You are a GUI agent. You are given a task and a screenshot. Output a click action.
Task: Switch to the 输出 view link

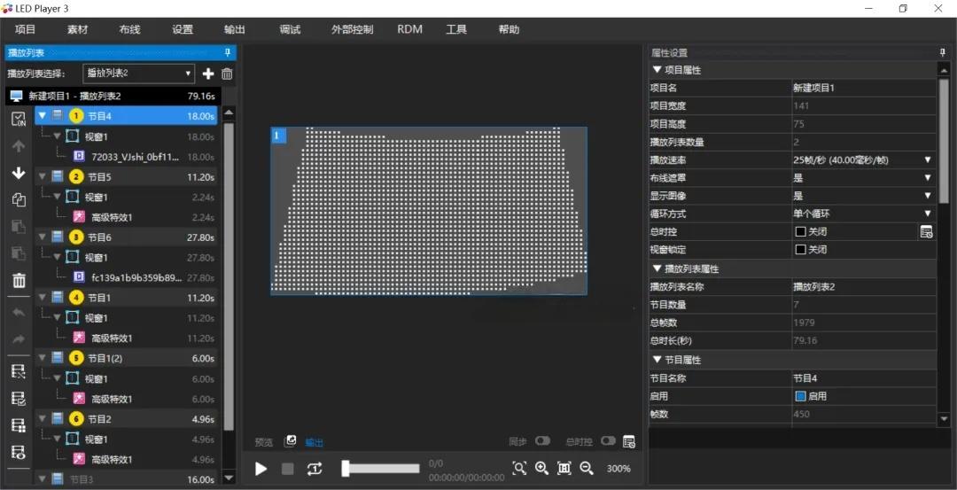pyautogui.click(x=315, y=442)
